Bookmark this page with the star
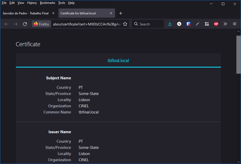The image size is (241, 164). pyautogui.click(x=125, y=24)
